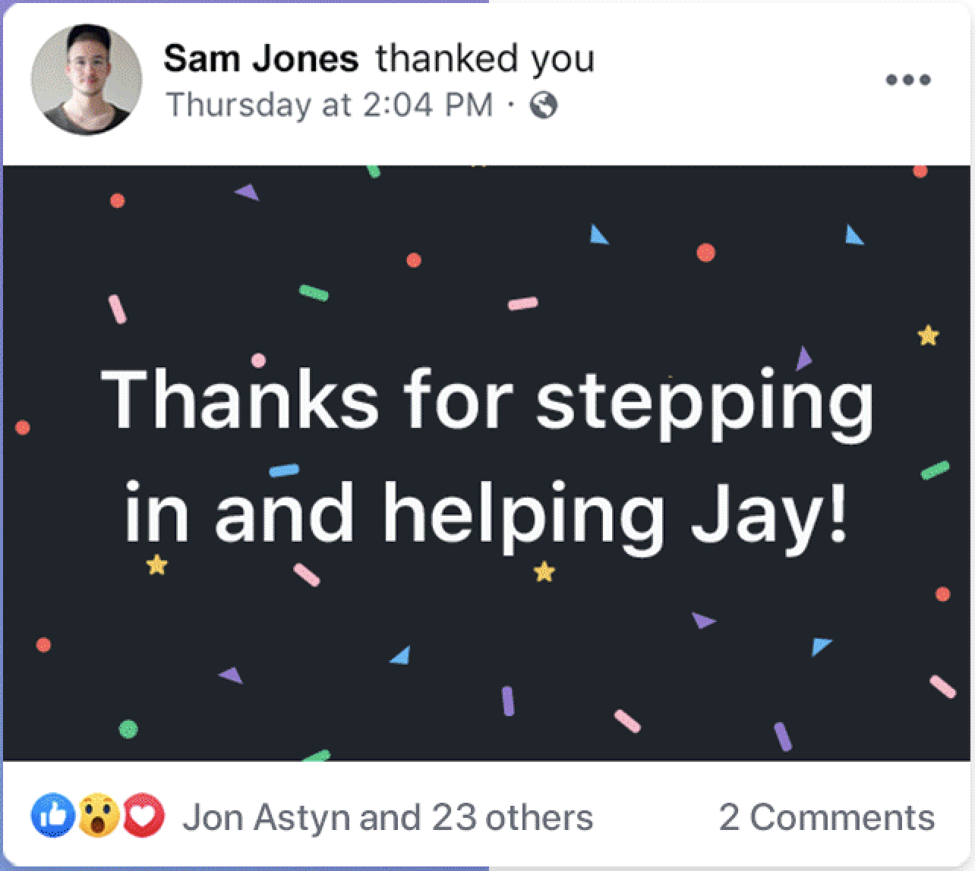Click the yellow star below the word "in"
Image resolution: width=975 pixels, height=871 pixels.
click(156, 564)
